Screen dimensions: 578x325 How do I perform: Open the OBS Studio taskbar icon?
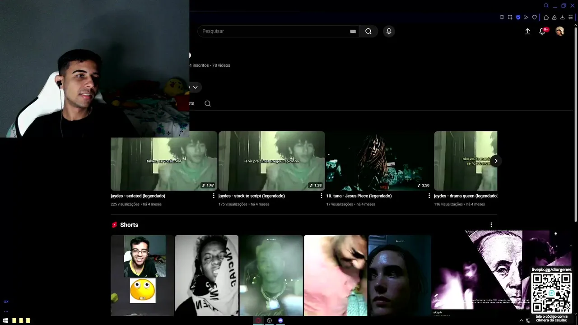(270, 320)
